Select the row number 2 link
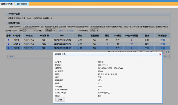 point(8,44)
